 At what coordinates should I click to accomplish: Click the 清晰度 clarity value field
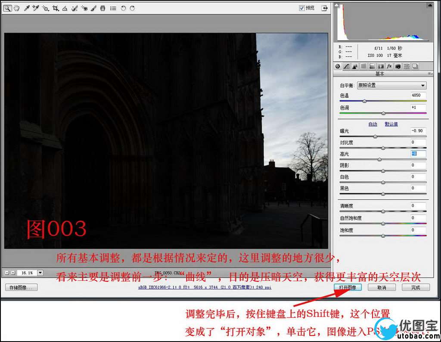click(x=418, y=205)
